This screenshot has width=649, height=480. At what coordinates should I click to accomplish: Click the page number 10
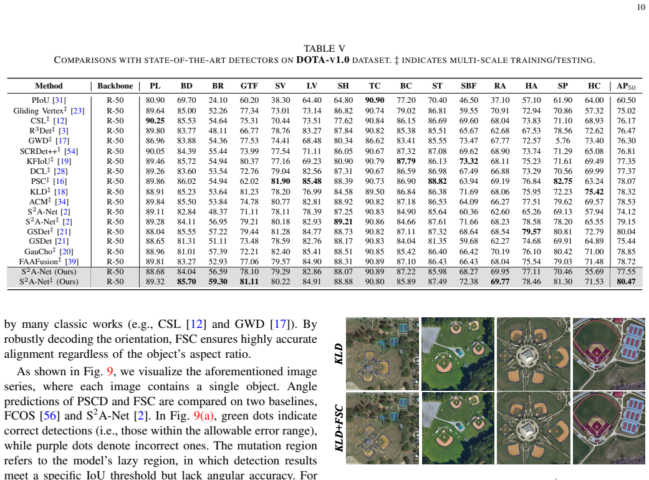(x=641, y=7)
